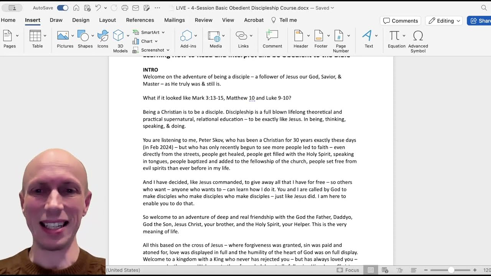This screenshot has width=491, height=276.
Task: Adjust the zoom slider handle
Action: point(451,270)
